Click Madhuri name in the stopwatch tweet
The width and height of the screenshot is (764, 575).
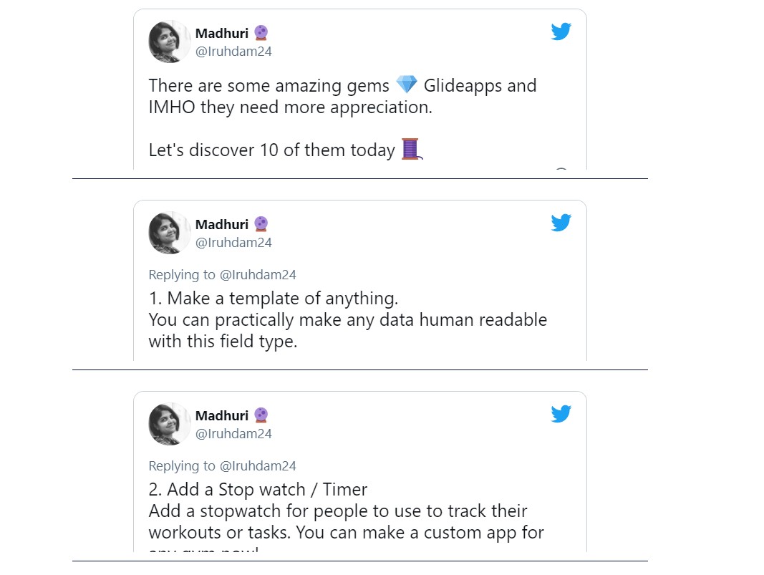click(x=222, y=415)
